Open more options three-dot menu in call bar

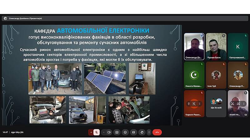tap(148, 132)
